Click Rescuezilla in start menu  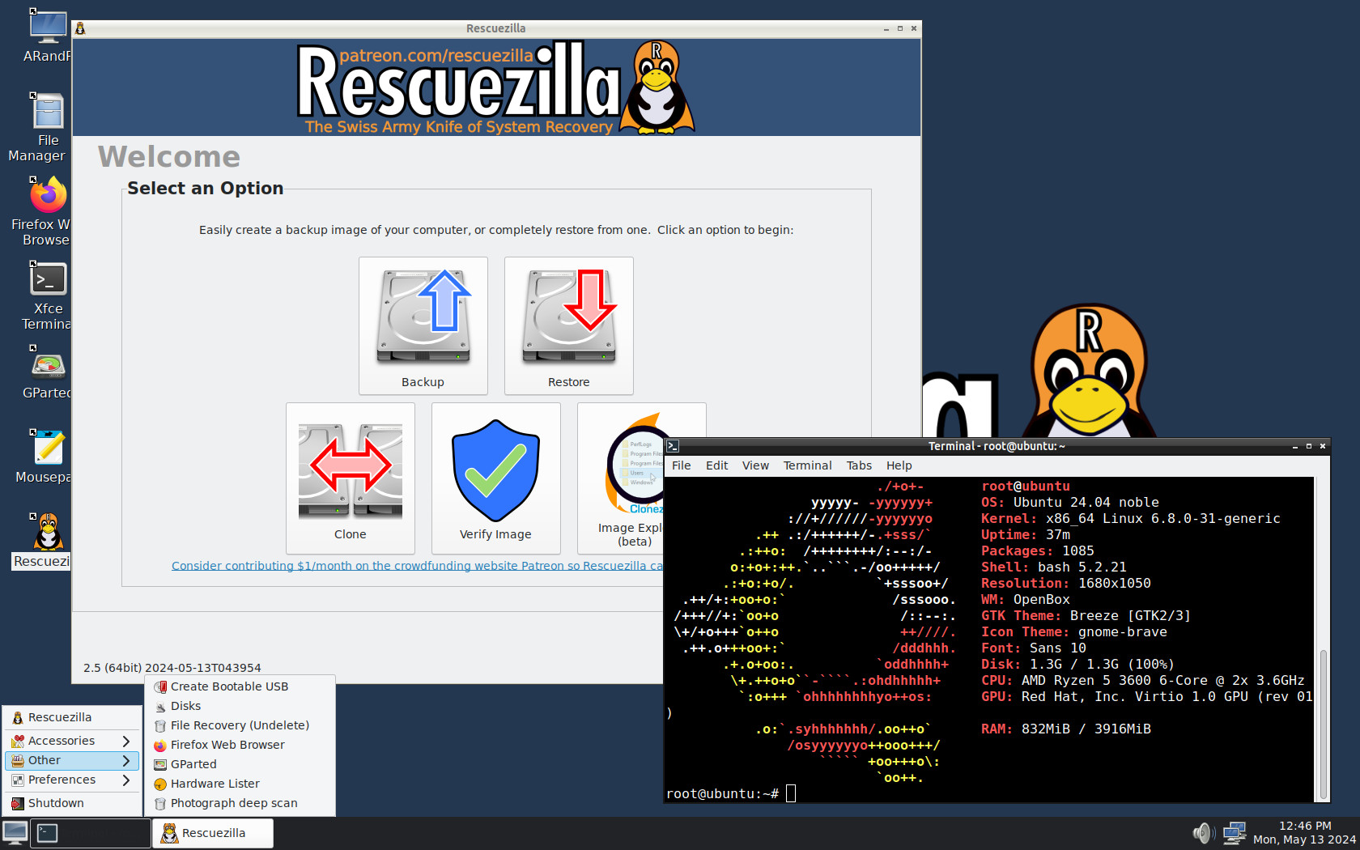coord(72,717)
